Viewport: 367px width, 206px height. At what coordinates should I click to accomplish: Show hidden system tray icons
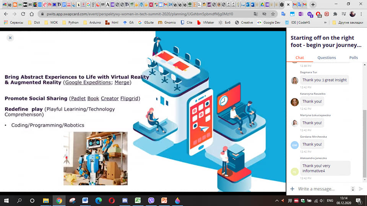coord(277,200)
